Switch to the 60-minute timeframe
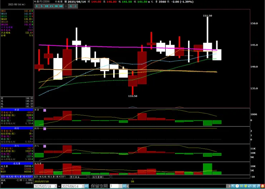This screenshot has height=189, width=265. coord(61,6)
